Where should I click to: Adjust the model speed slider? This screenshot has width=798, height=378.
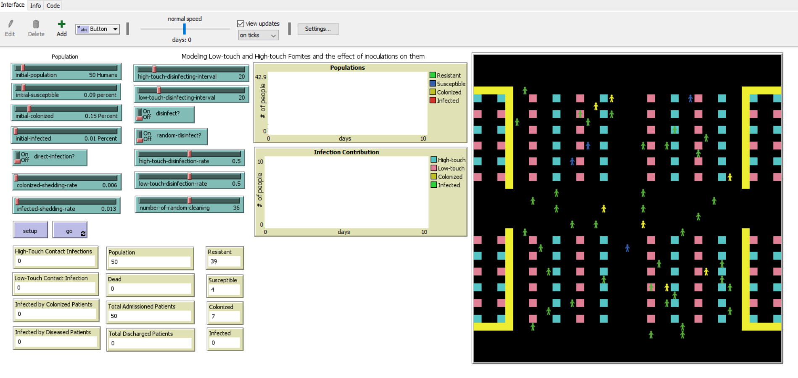(185, 29)
